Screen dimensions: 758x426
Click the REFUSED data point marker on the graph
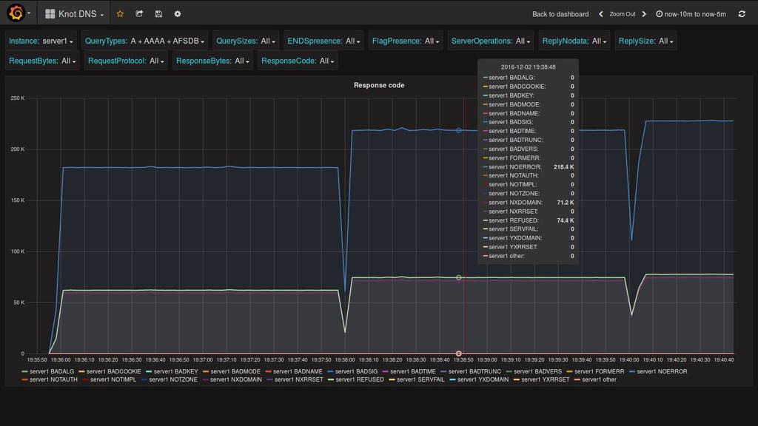[459, 278]
